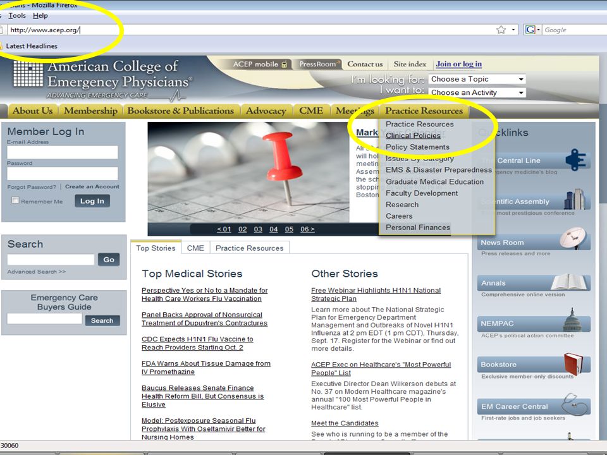Open the Contact us page

(365, 64)
